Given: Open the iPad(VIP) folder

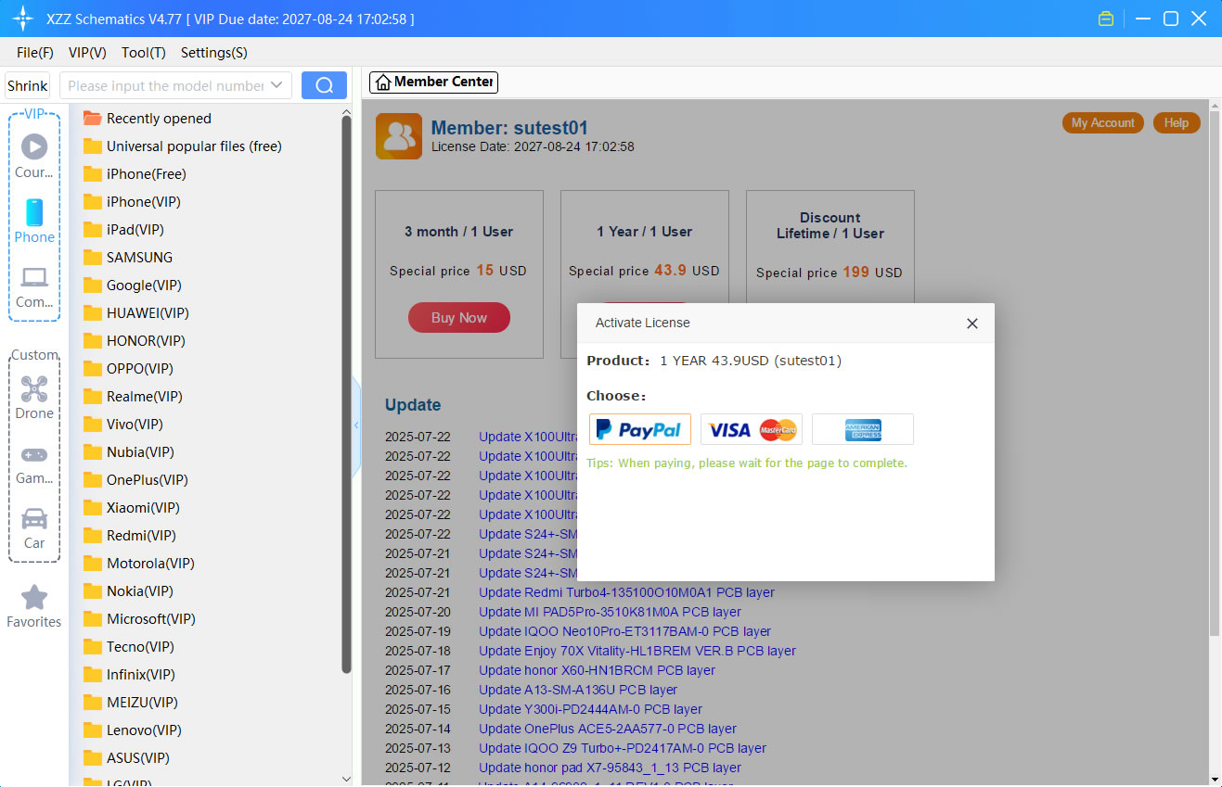Looking at the screenshot, I should pyautogui.click(x=123, y=230).
